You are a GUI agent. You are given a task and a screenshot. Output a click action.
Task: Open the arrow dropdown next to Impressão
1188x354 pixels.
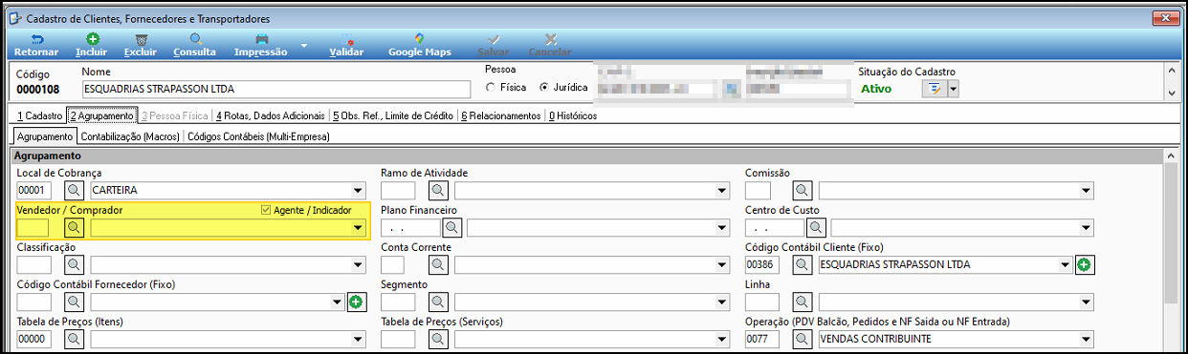pos(304,45)
